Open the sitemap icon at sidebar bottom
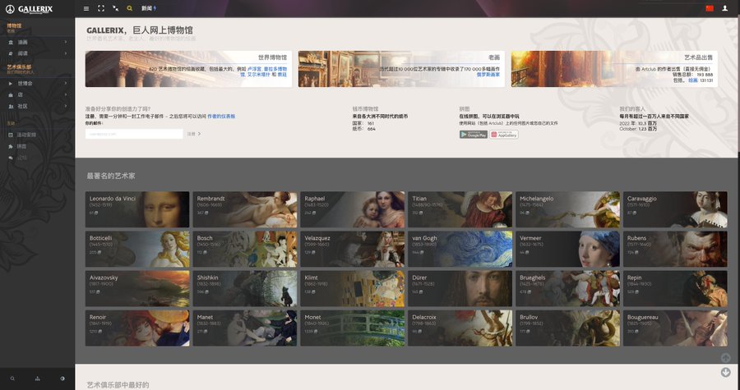The image size is (740, 390). point(38,379)
